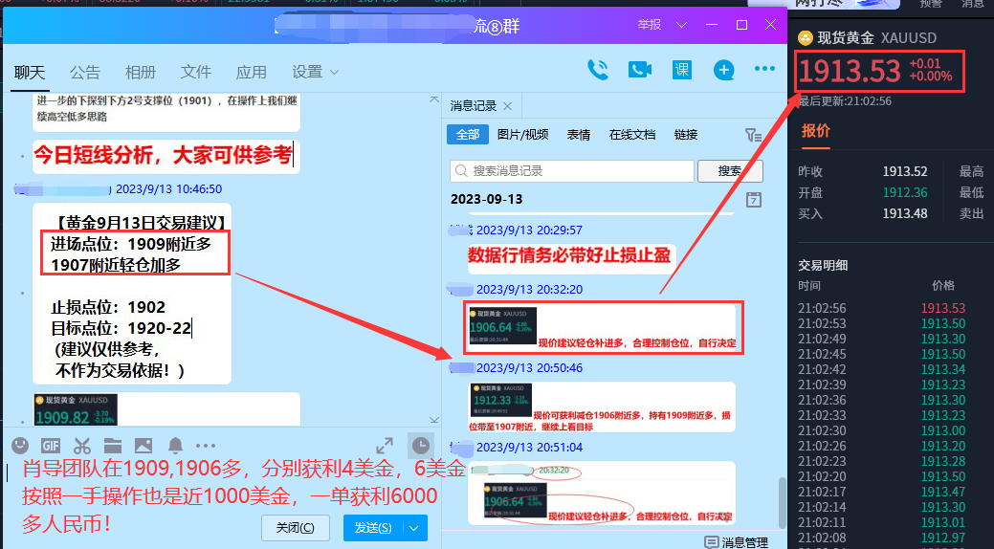Click the 1913.53 price in quote window

point(850,71)
